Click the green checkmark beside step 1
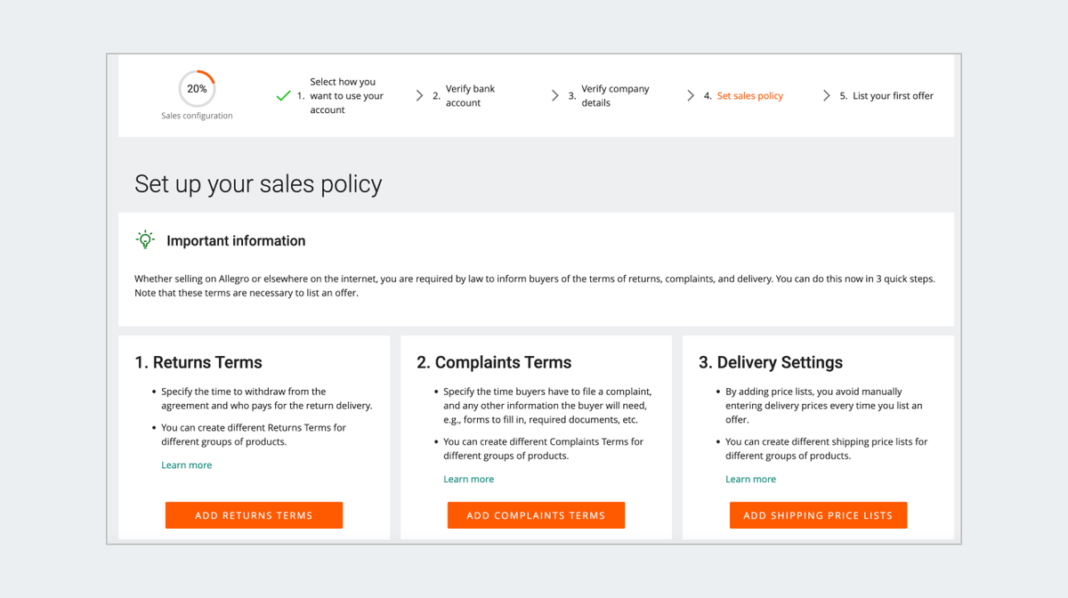Image resolution: width=1068 pixels, height=598 pixels. [283, 96]
